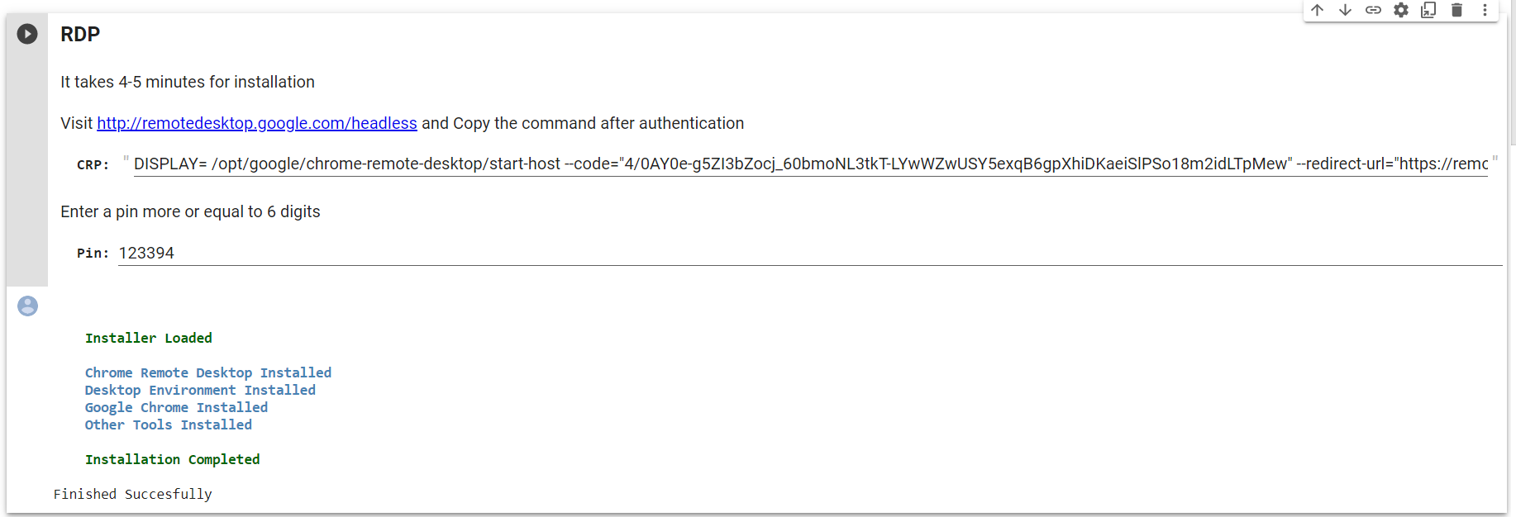Open the remotedesktop.google.com/headless link

256,123
